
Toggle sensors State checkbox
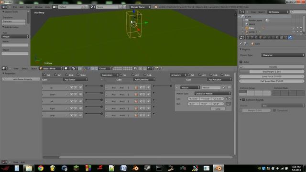pos(78,75)
